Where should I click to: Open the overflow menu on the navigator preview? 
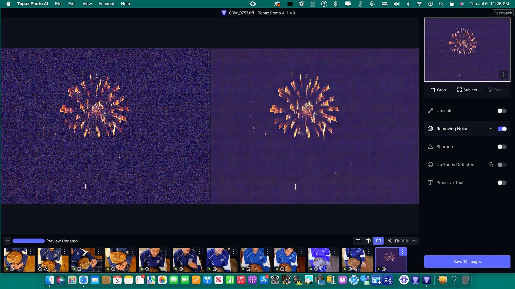[x=503, y=75]
